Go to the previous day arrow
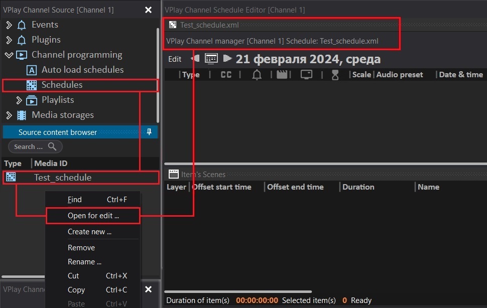 pos(195,58)
